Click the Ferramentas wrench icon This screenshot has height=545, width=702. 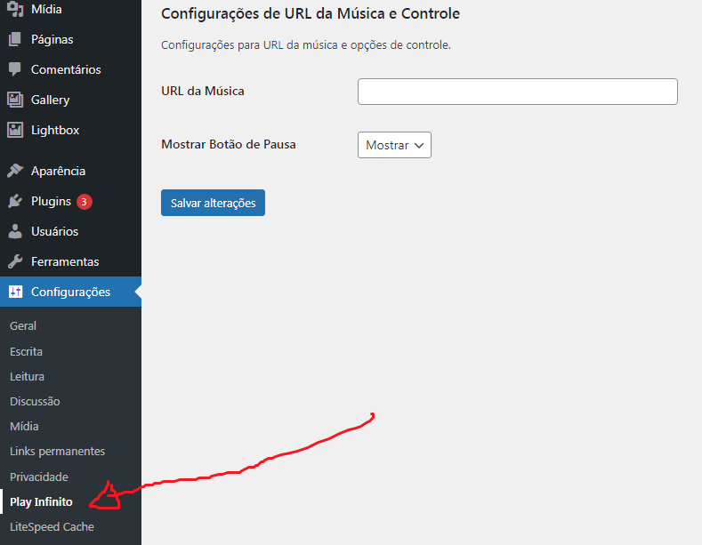click(15, 261)
